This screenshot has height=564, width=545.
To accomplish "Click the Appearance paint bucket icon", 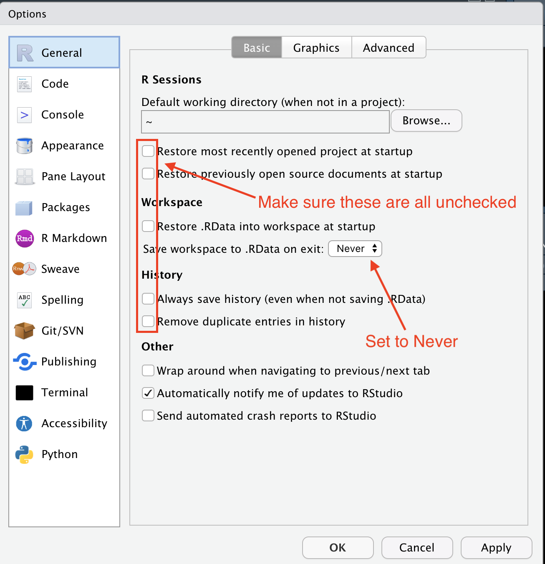I will point(24,146).
